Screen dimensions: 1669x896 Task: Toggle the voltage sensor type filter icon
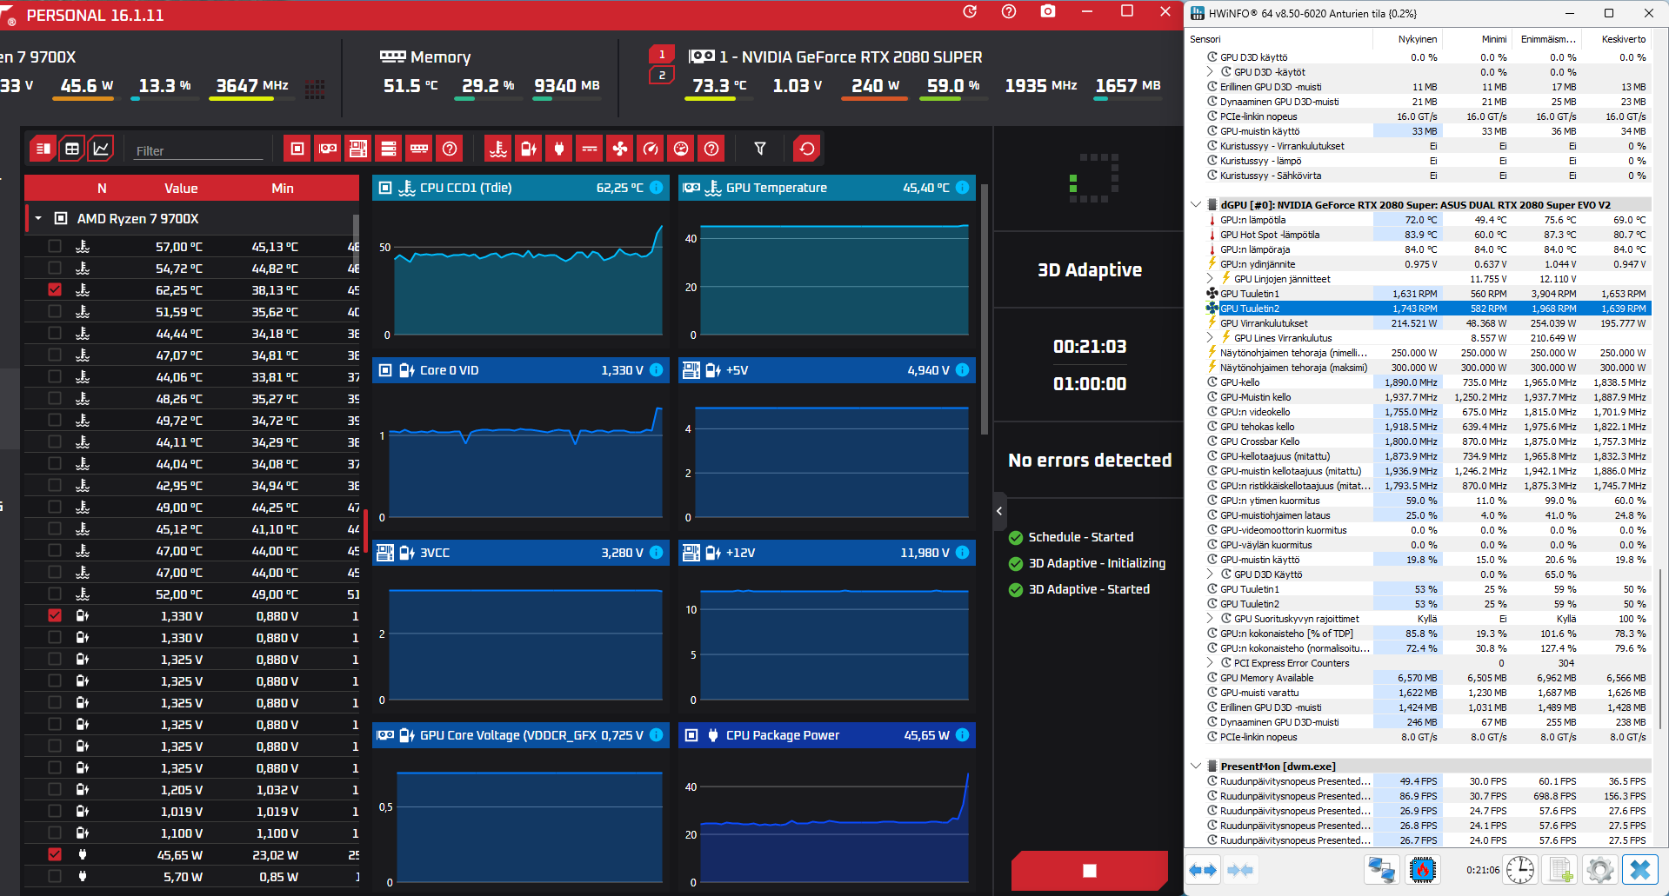529,149
